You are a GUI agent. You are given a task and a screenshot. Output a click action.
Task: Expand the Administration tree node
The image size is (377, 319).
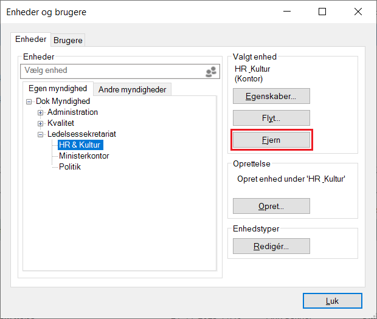tap(41, 112)
